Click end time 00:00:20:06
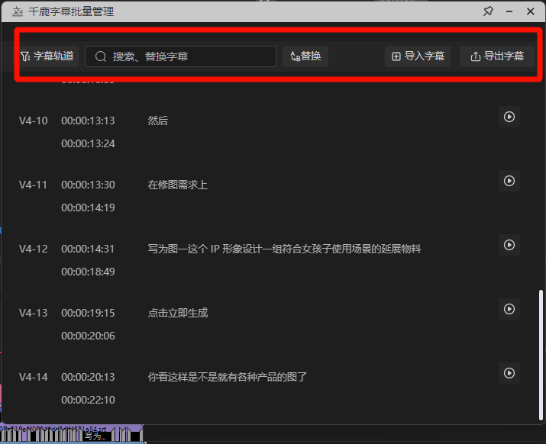This screenshot has height=444, width=546. pyautogui.click(x=88, y=336)
